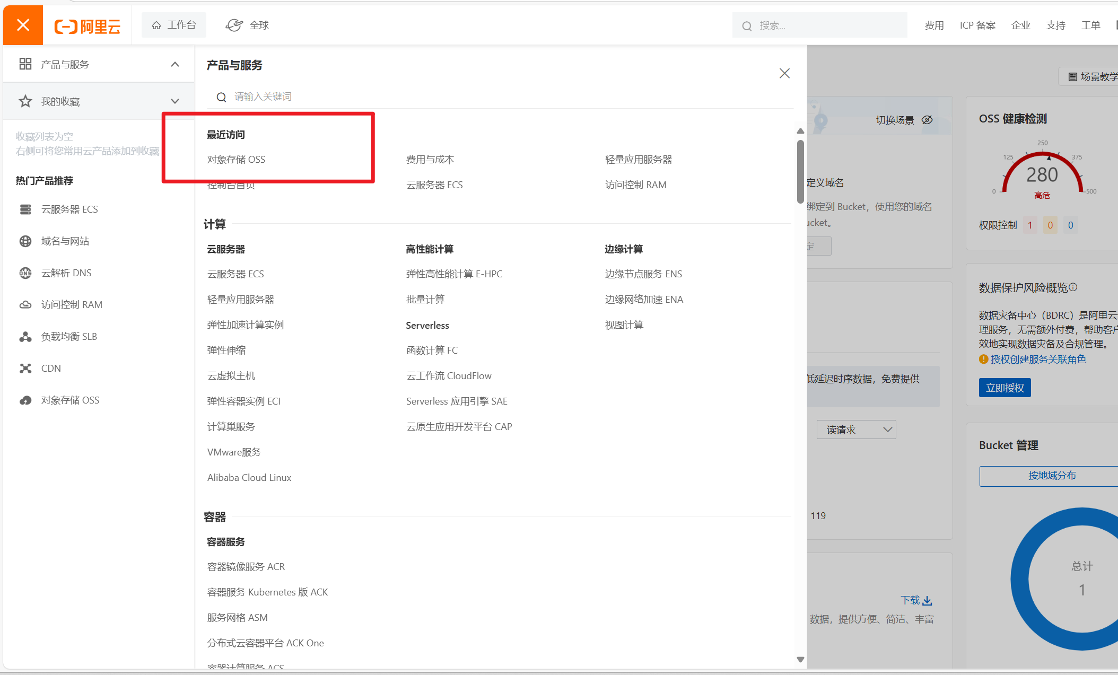Open the 工作台 tab in top bar
Screen dimensions: 1118x675
[x=174, y=25]
